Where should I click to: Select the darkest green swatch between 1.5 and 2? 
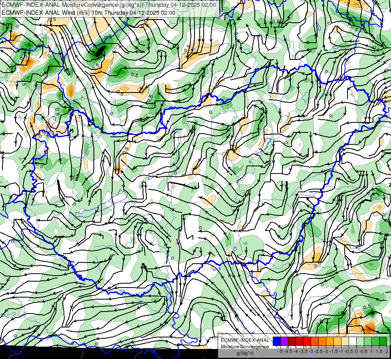tap(383, 341)
